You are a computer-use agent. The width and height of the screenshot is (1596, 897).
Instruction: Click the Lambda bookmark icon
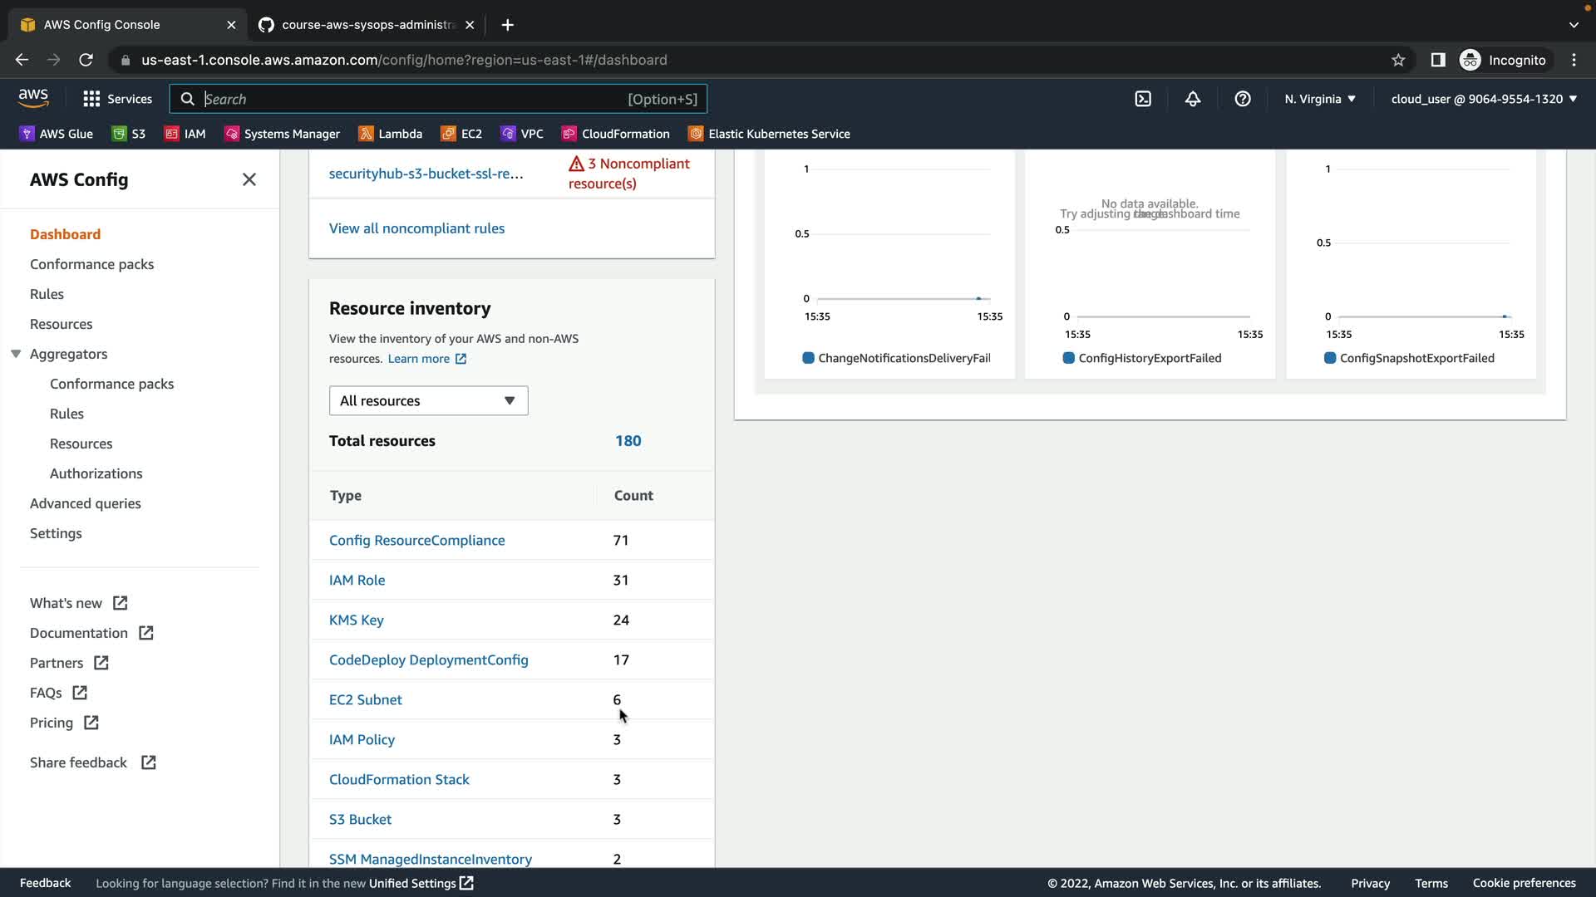point(366,134)
